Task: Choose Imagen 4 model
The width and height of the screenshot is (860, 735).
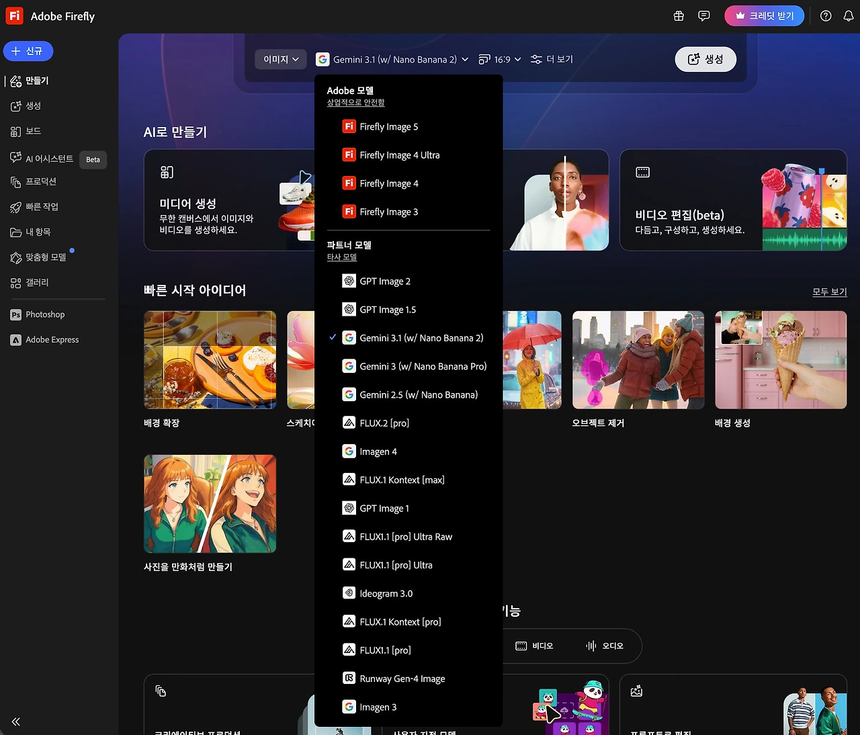Action: point(408,451)
